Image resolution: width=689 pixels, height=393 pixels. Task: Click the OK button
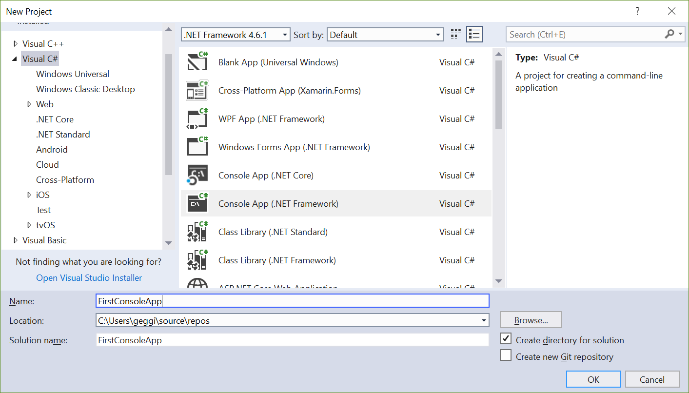point(593,379)
